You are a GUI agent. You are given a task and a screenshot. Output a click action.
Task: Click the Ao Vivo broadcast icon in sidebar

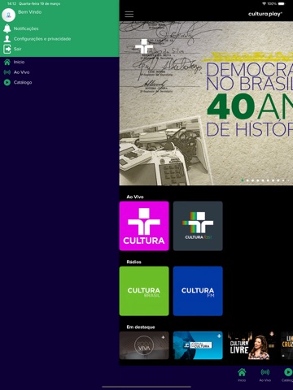[x=7, y=72]
